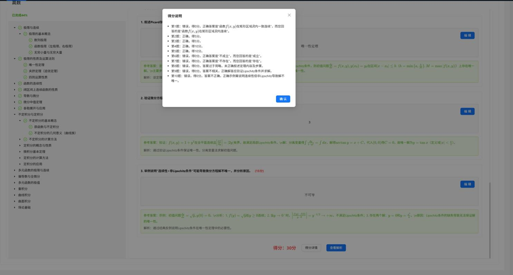The width and height of the screenshot is (513, 275).
Task: Select 无穷小量与无穷大量 in the tree
Action: pyautogui.click(x=48, y=53)
